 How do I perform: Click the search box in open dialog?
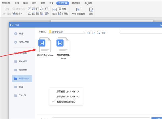click(140, 32)
